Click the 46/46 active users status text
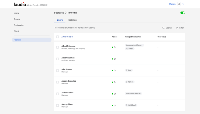Viewport: 200px width, 114px height. tap(74, 28)
